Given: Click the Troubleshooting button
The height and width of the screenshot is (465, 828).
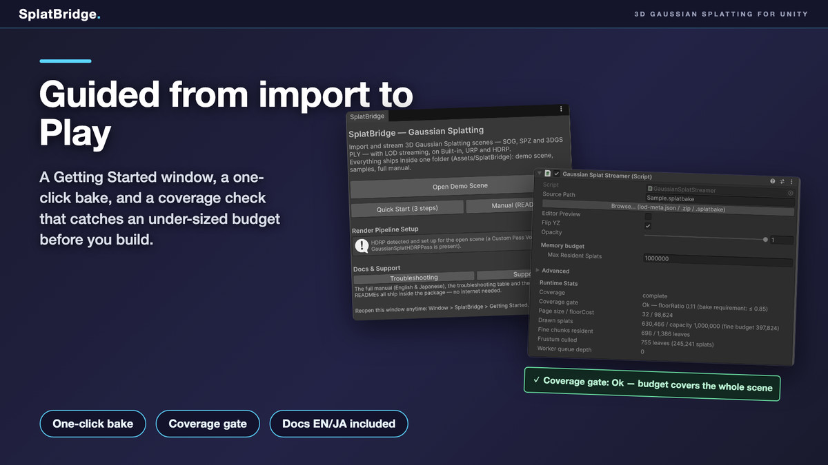Looking at the screenshot, I should click(413, 278).
